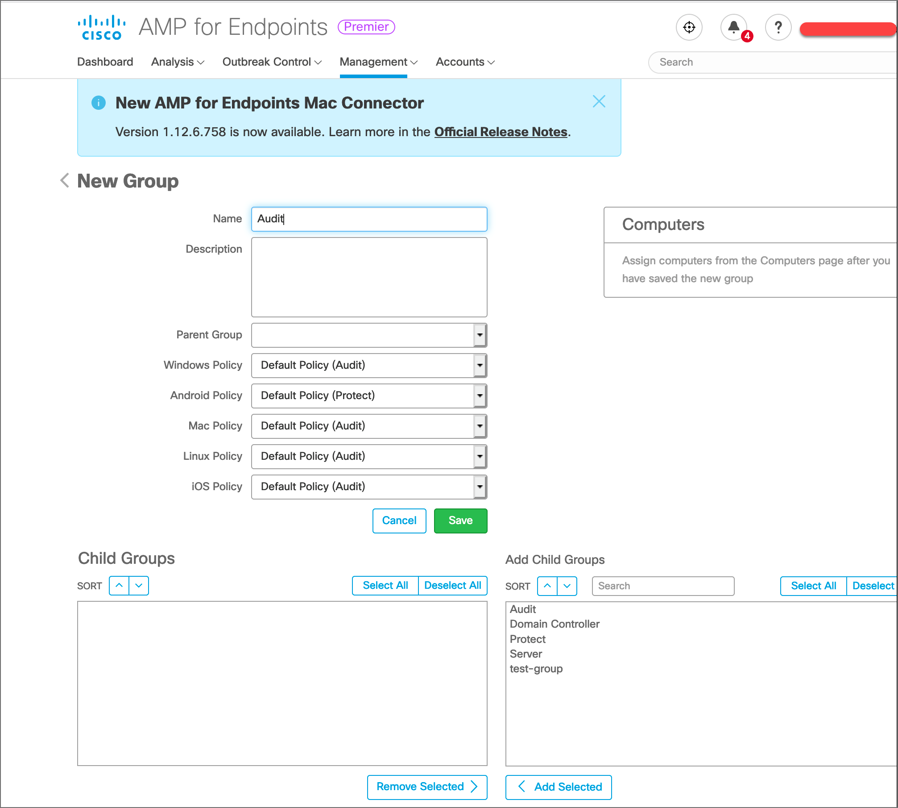Sort Child Groups ascending with up arrow
This screenshot has height=808, width=898.
pyautogui.click(x=119, y=586)
